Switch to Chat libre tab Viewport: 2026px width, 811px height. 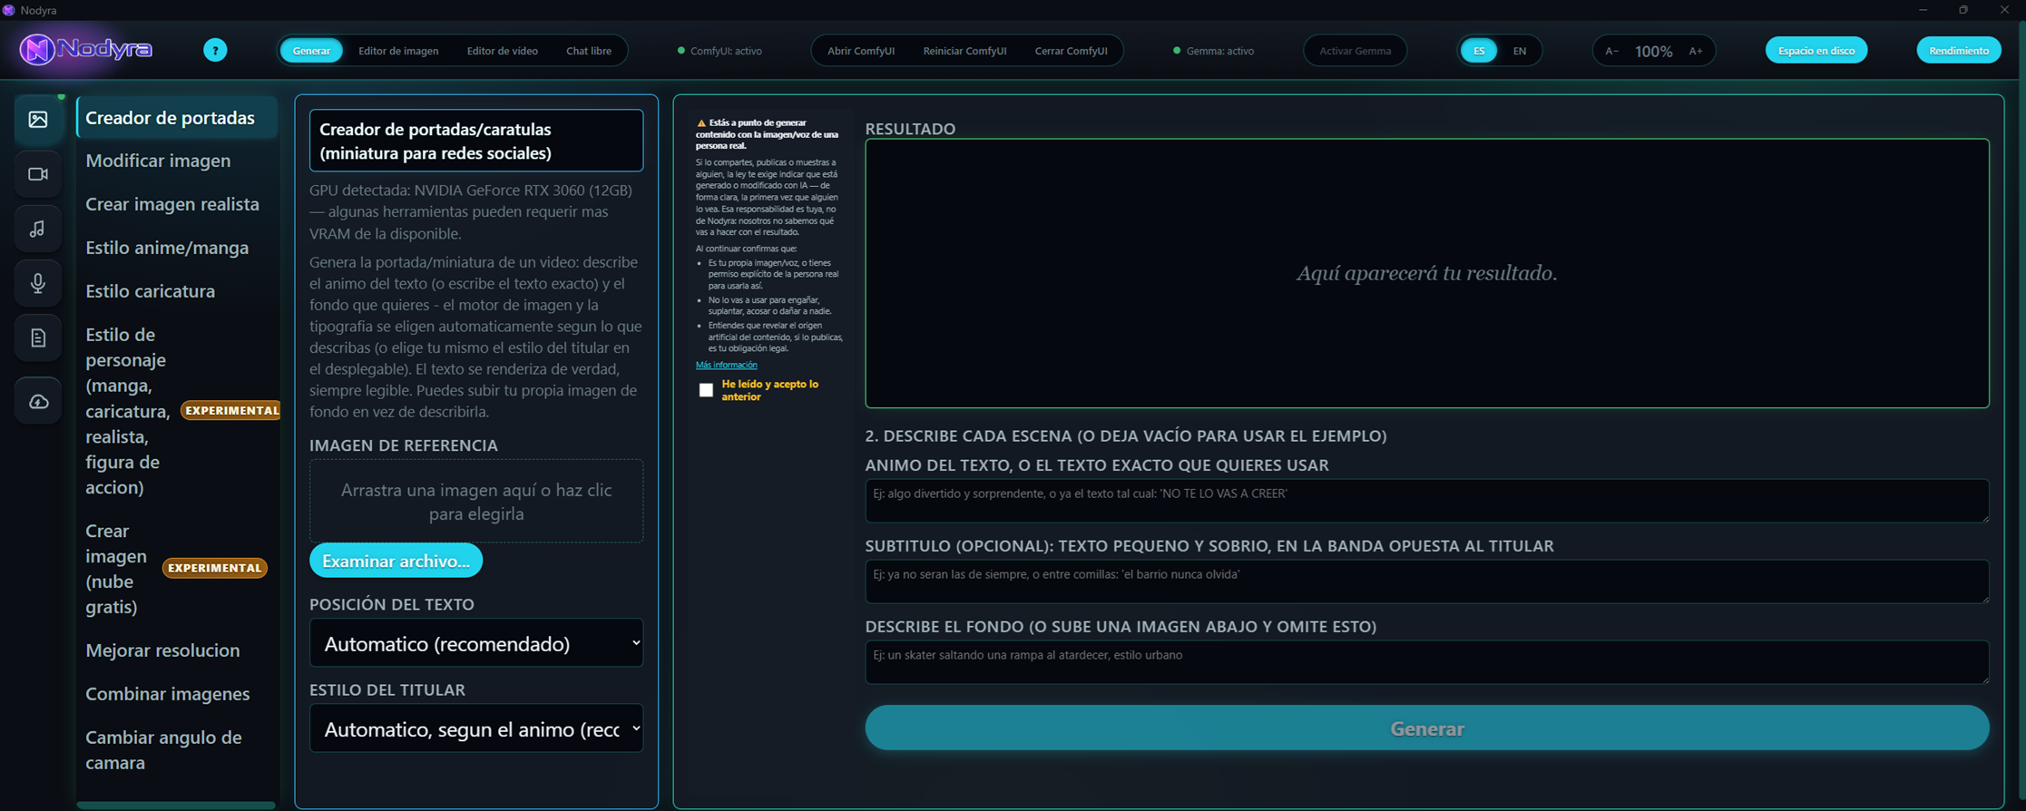point(589,51)
